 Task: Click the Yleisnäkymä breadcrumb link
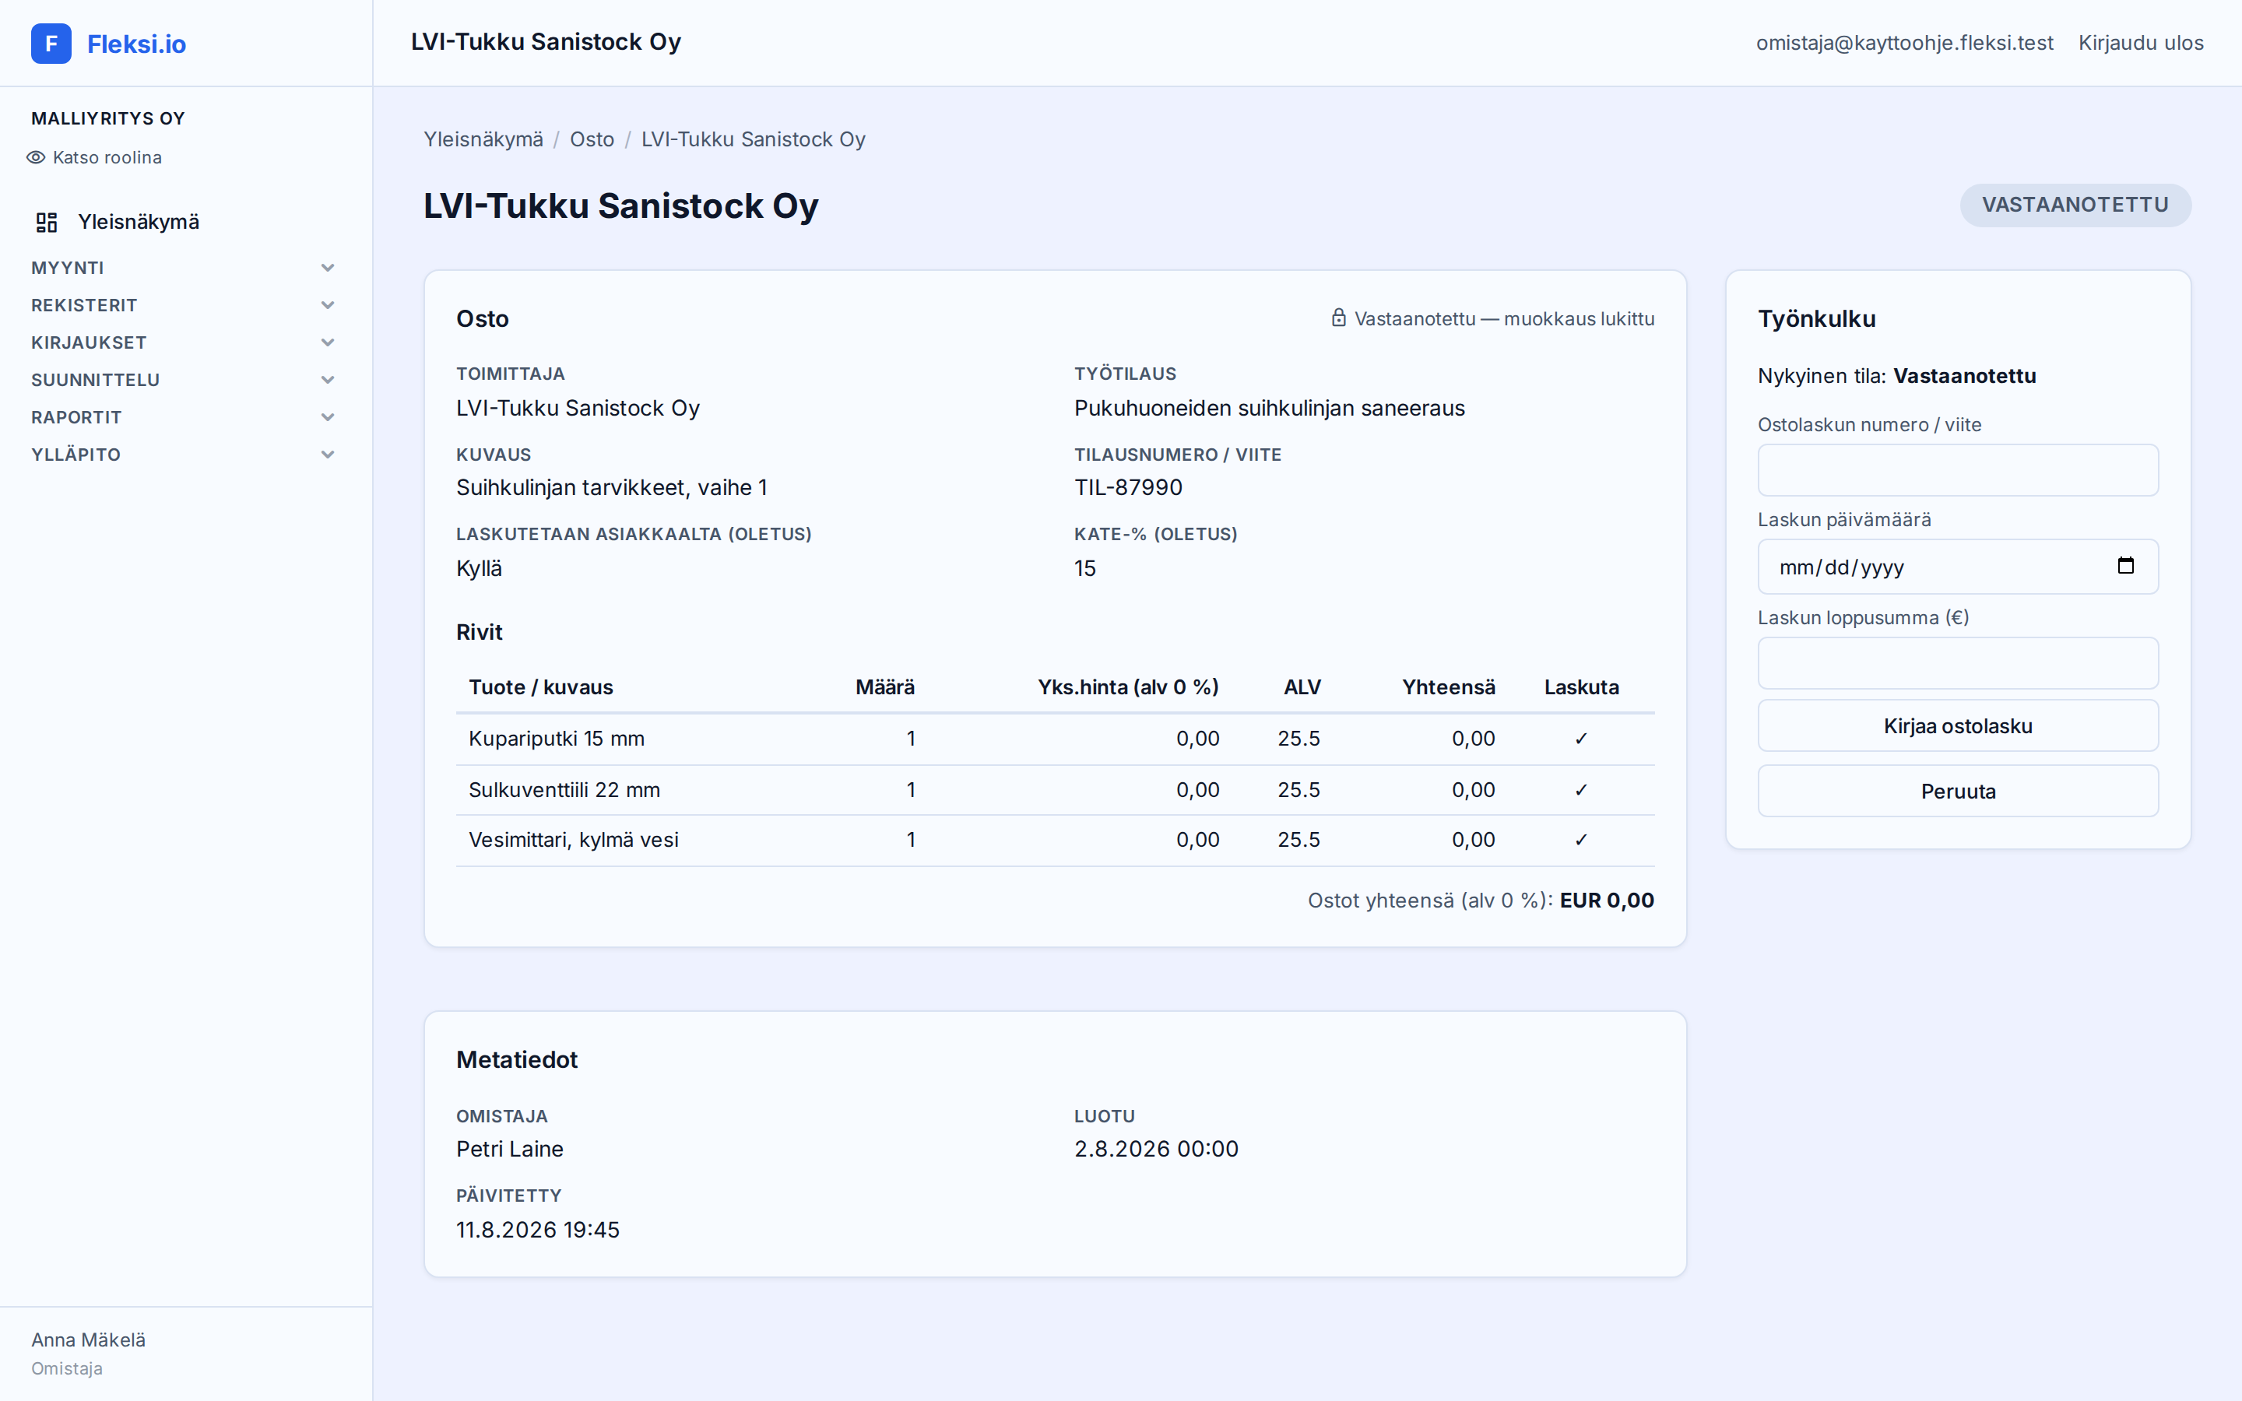pyautogui.click(x=483, y=139)
